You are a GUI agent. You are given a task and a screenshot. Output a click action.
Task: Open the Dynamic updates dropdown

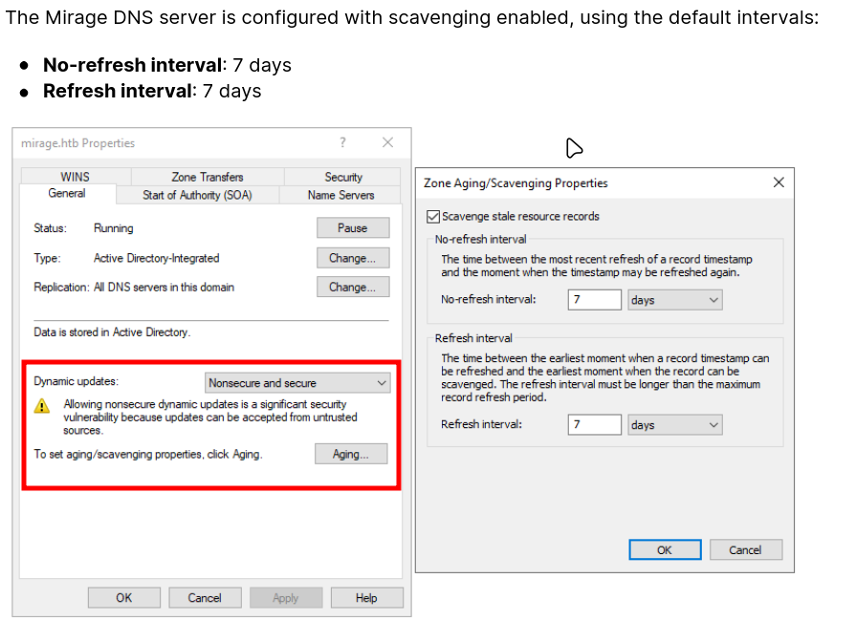point(297,383)
